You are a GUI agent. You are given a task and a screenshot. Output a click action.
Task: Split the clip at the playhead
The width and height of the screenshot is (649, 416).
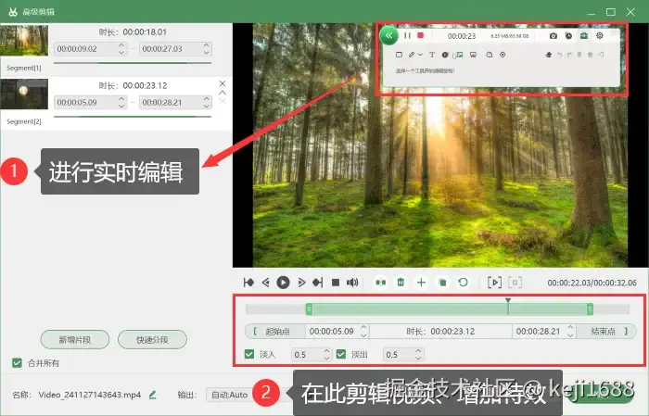click(381, 283)
